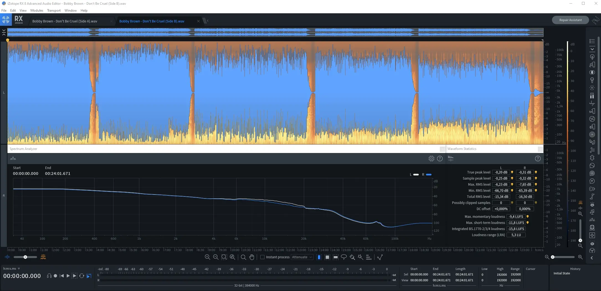Open the module list view icon
The height and width of the screenshot is (291, 601).
coord(592,41)
